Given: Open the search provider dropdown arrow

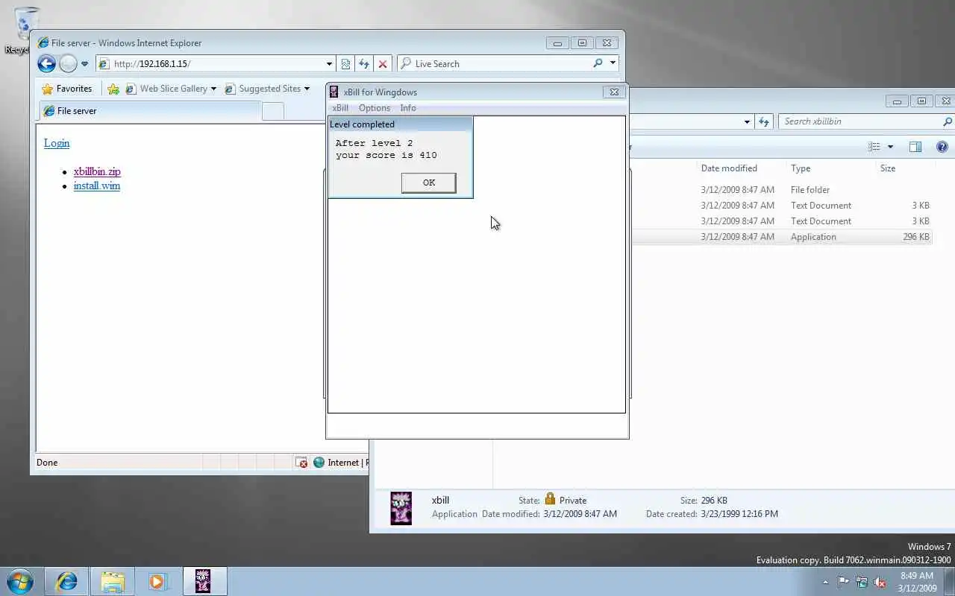Looking at the screenshot, I should (613, 63).
